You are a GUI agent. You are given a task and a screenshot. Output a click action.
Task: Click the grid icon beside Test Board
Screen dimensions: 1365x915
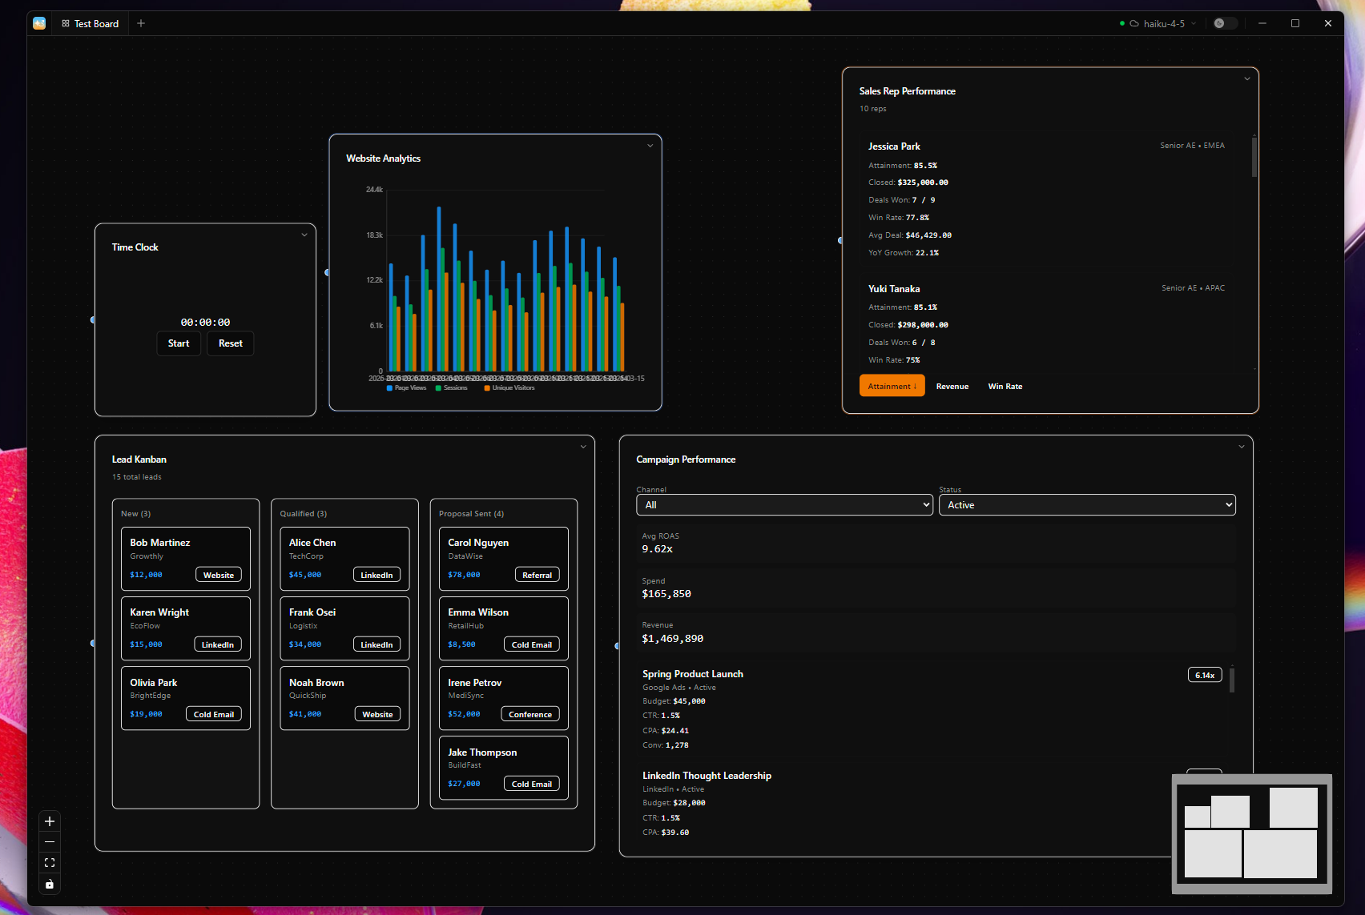click(65, 23)
